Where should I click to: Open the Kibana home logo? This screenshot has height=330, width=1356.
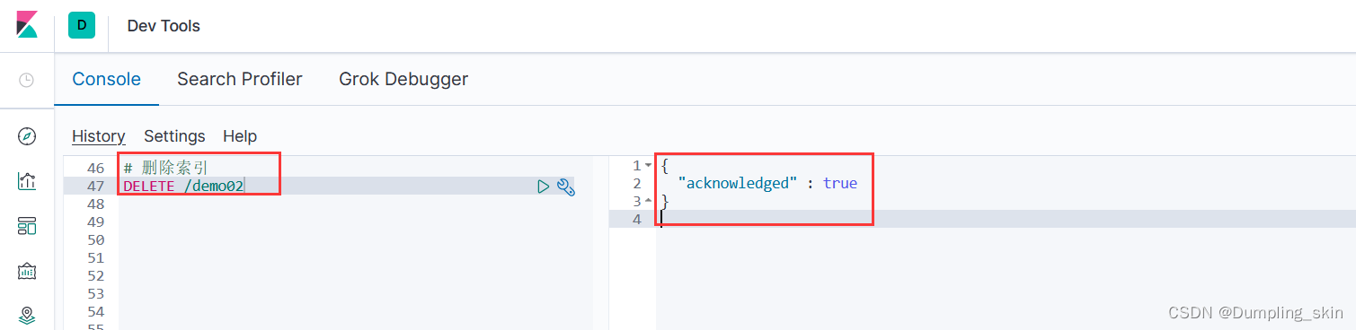pyautogui.click(x=27, y=25)
